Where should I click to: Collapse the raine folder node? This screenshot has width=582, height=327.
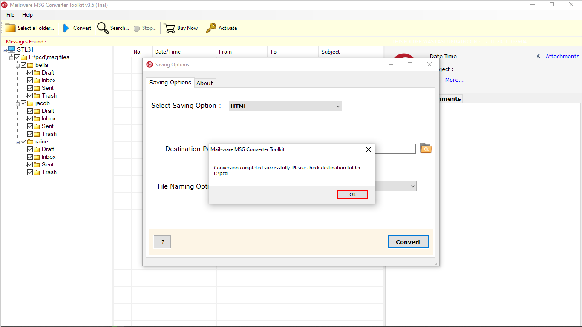pos(18,142)
